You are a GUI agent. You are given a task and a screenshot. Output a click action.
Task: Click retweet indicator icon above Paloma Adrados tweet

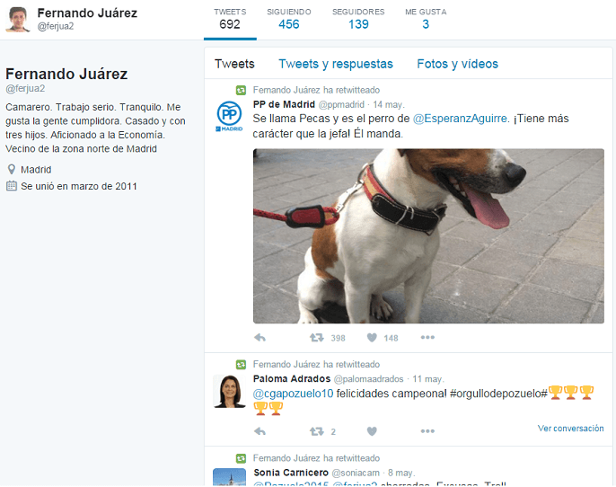click(241, 365)
